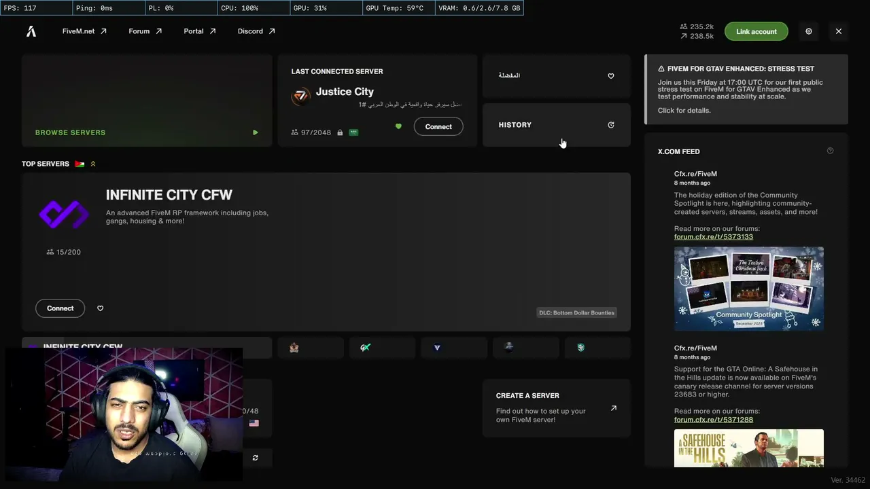Close the FiveM menu with the X icon

click(x=839, y=31)
